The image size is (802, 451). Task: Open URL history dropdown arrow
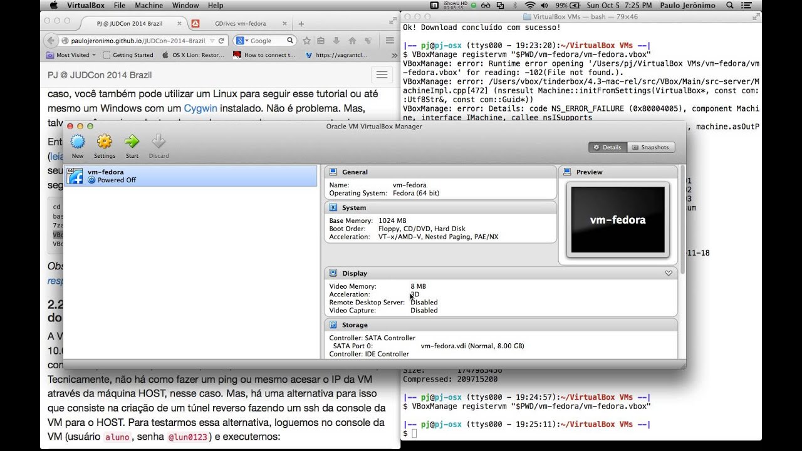click(211, 41)
